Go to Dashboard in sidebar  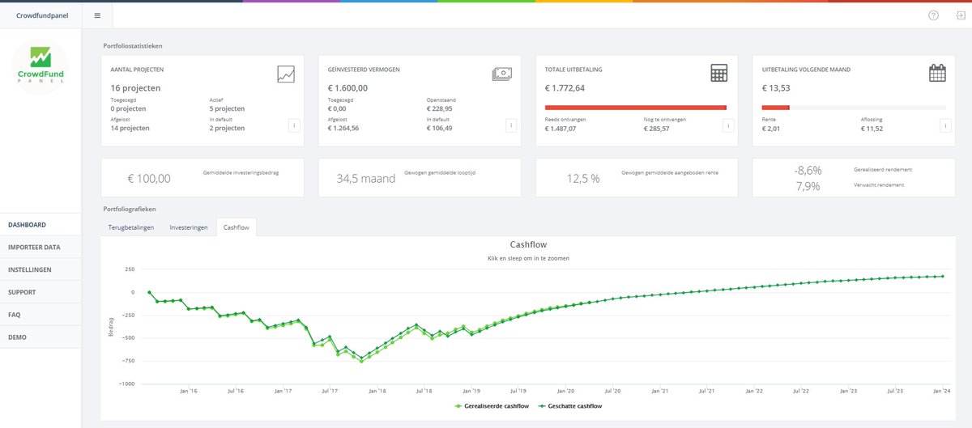pyautogui.click(x=40, y=224)
